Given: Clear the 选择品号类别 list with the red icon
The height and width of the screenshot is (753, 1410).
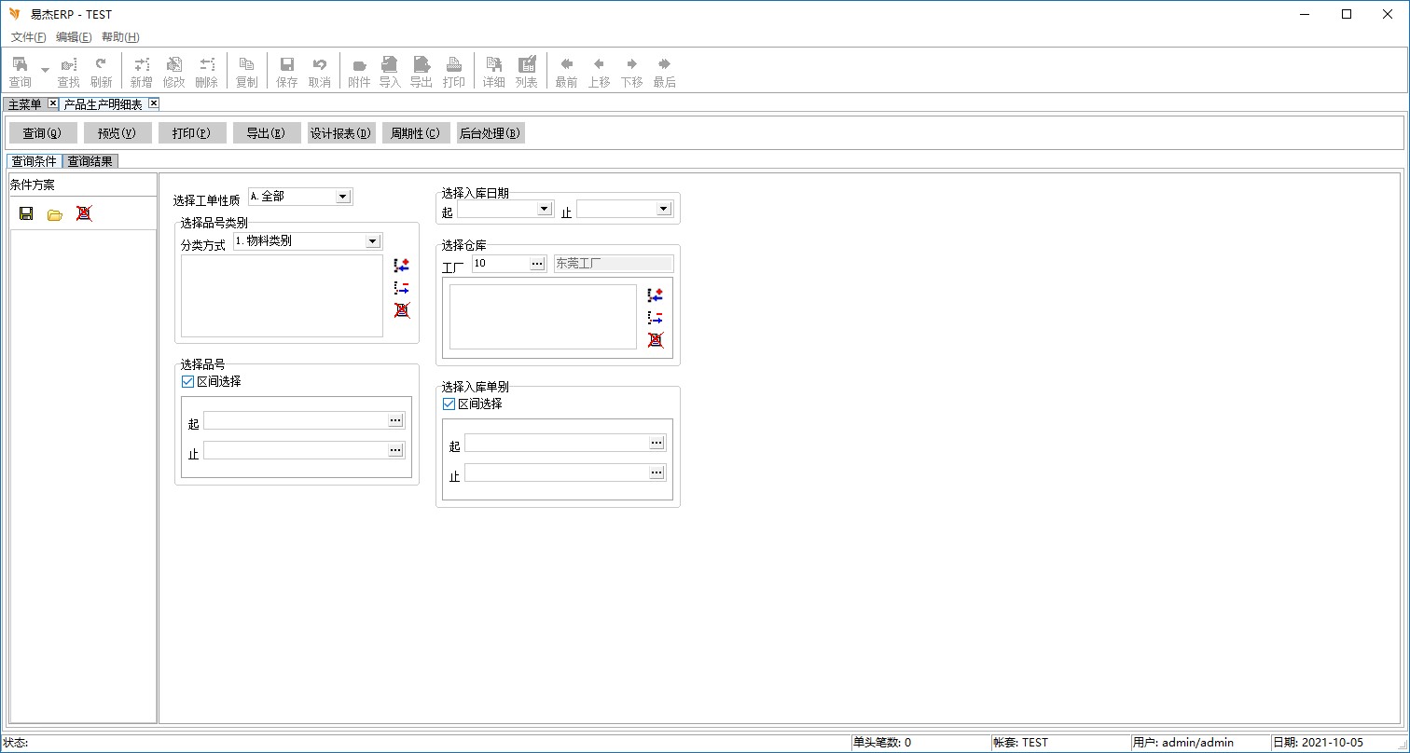Looking at the screenshot, I should pos(402,309).
